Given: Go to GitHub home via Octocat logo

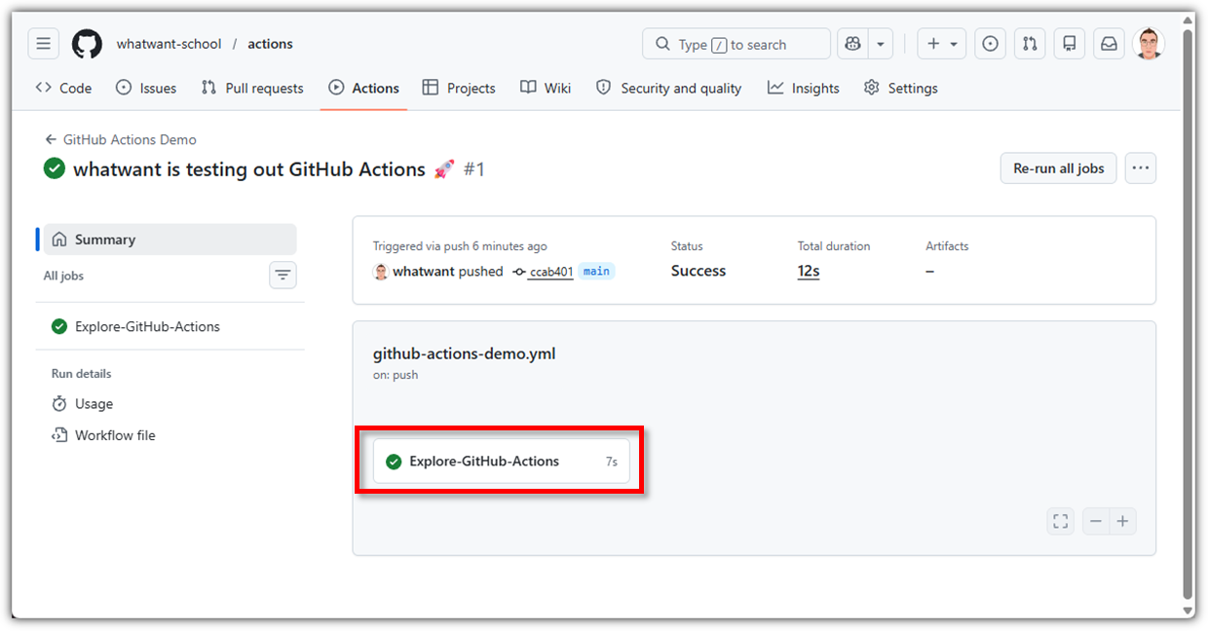Looking at the screenshot, I should [x=87, y=44].
